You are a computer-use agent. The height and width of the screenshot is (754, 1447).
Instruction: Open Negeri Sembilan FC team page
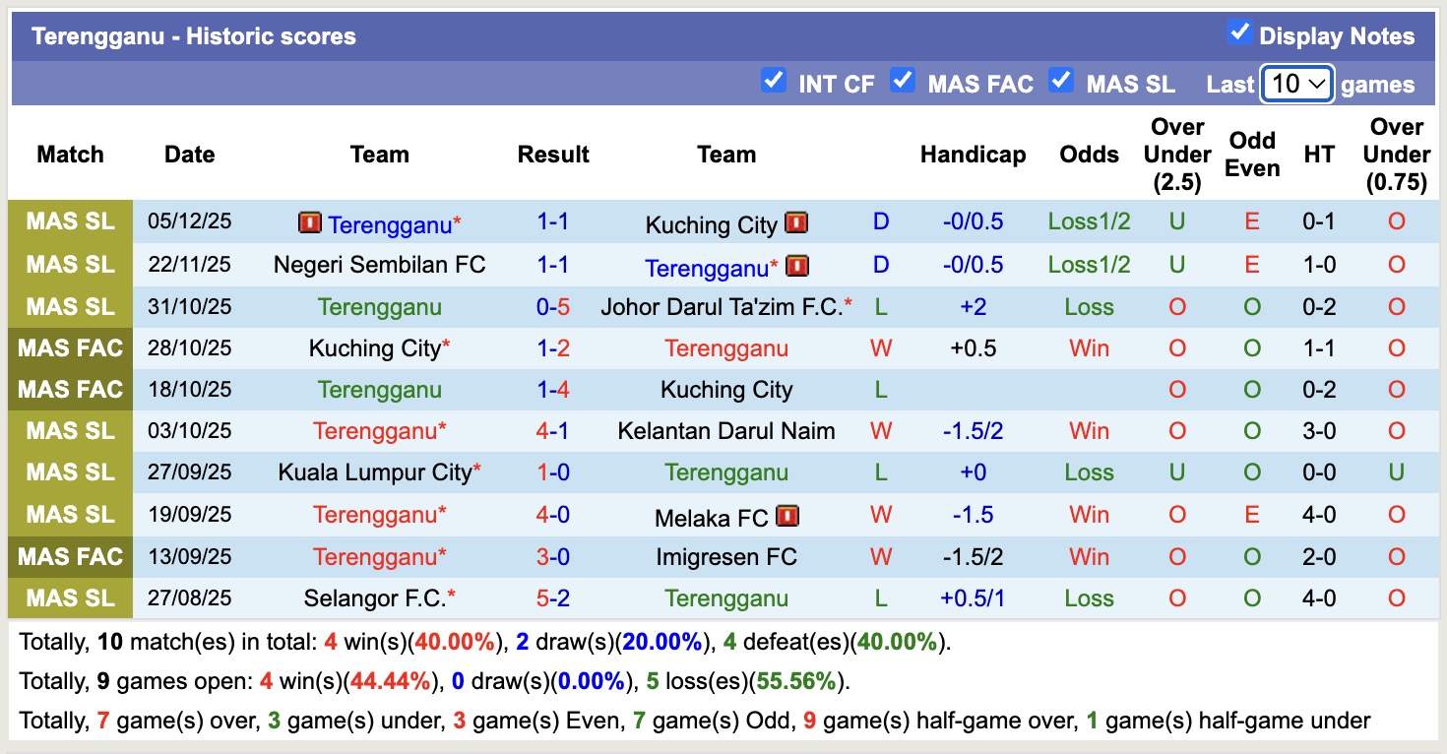[x=380, y=266]
